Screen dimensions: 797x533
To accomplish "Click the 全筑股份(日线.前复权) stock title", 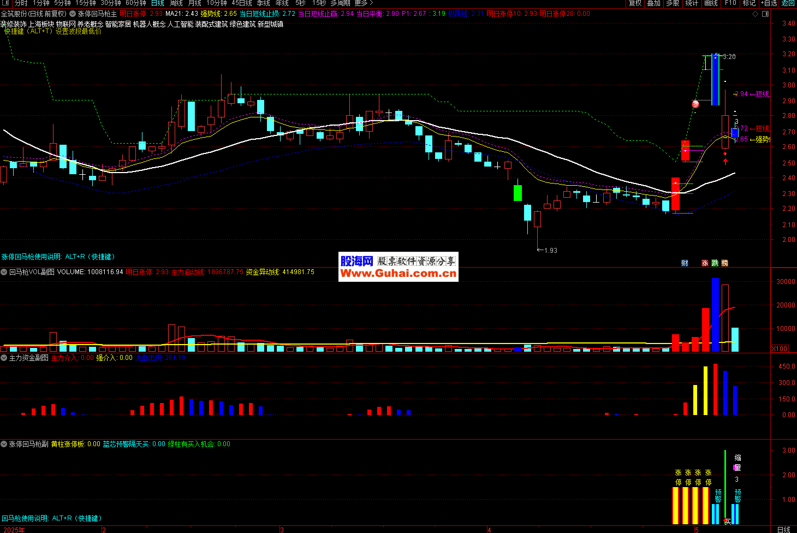I will pos(33,14).
